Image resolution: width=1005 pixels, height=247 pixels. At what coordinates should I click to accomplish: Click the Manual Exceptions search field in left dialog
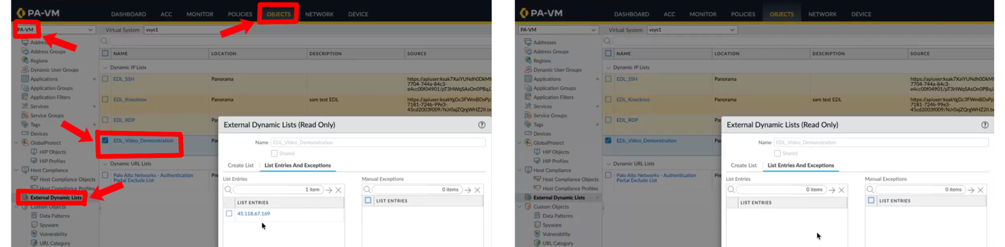407,190
